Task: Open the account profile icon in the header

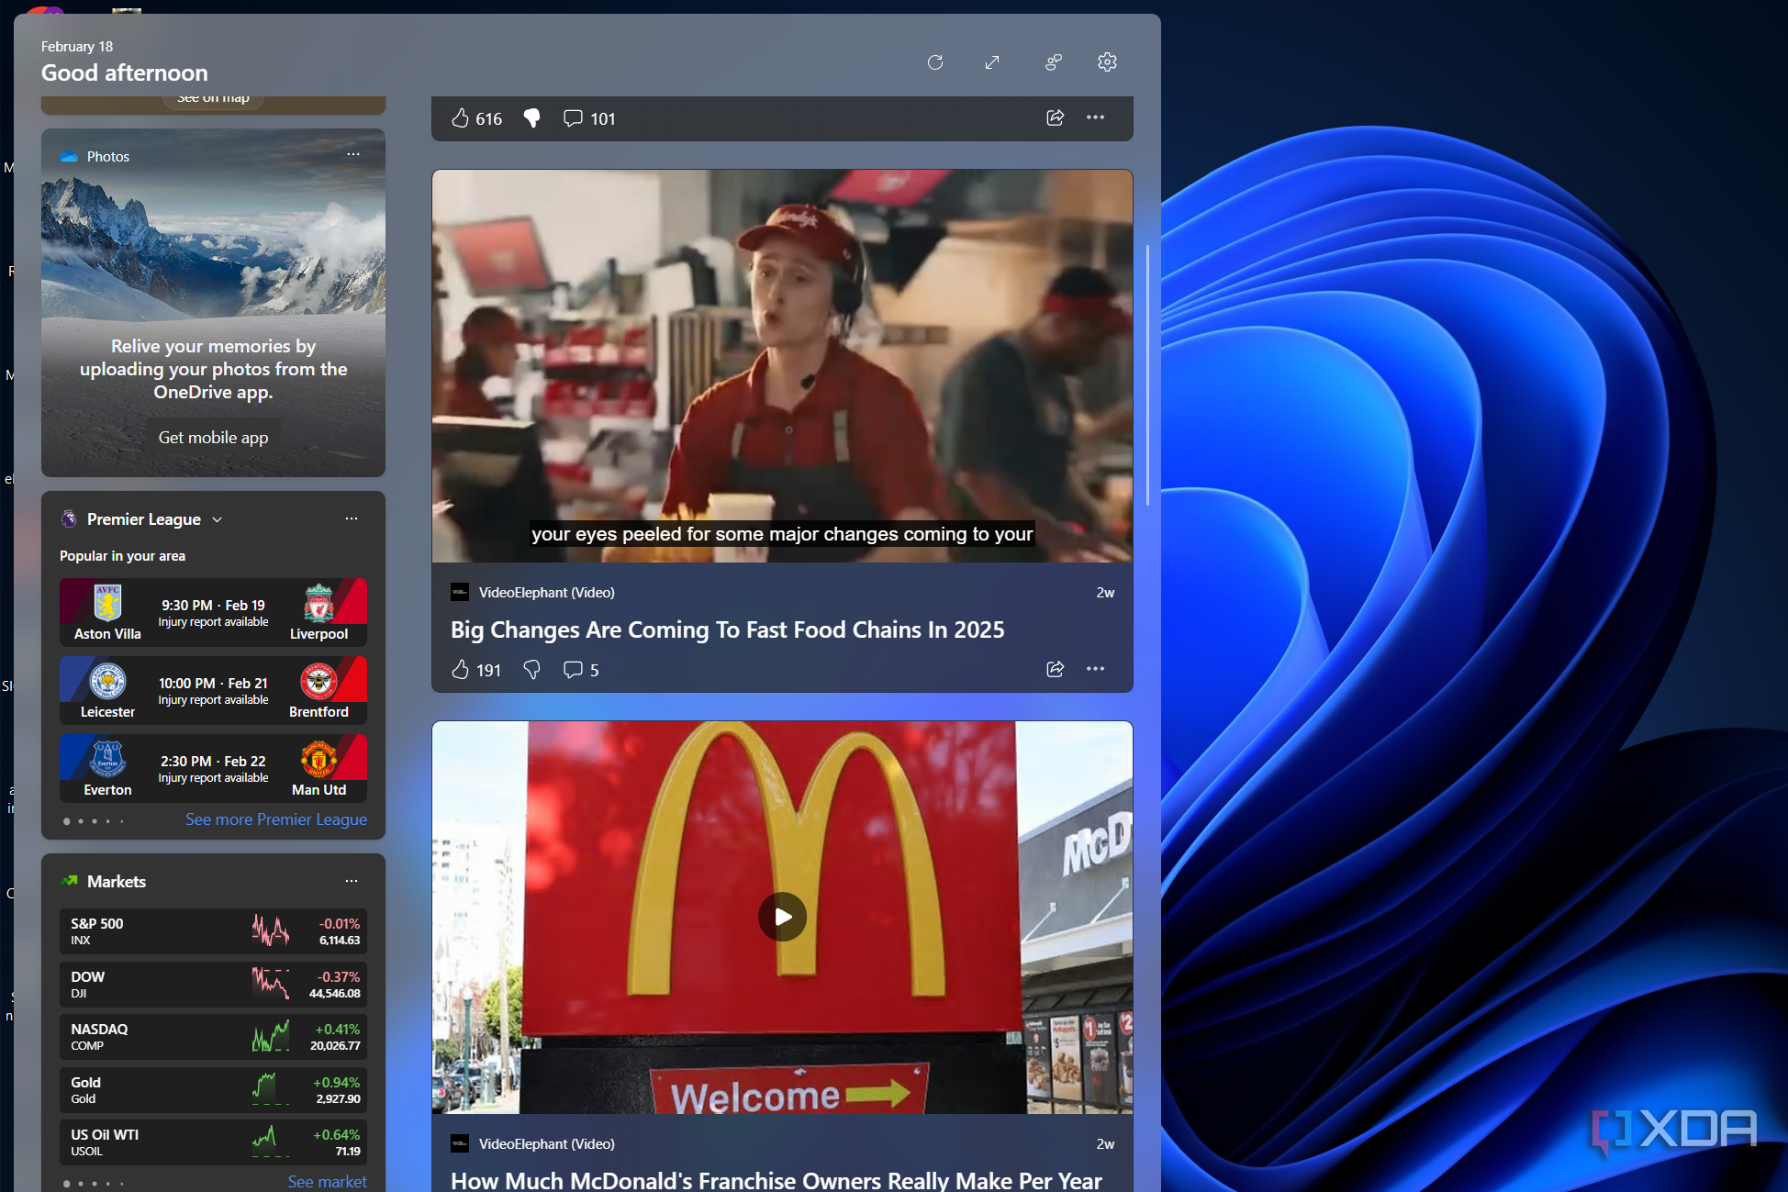Action: (x=1053, y=62)
